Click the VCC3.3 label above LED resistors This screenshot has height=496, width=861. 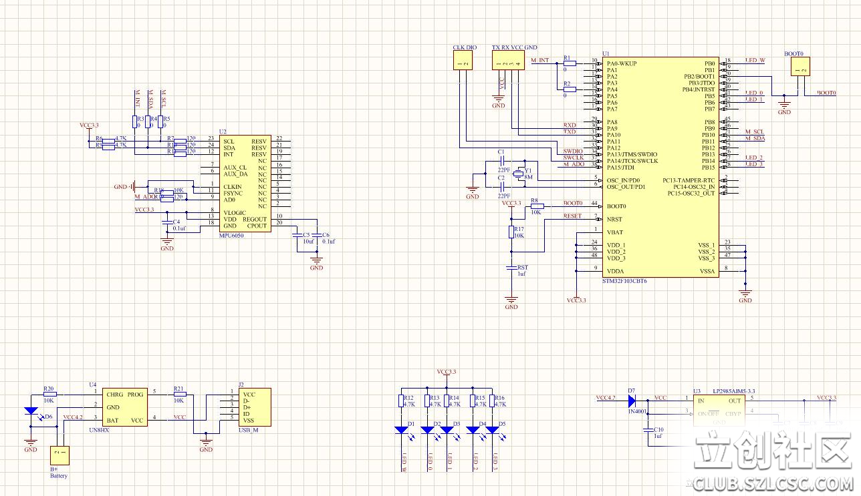click(447, 371)
